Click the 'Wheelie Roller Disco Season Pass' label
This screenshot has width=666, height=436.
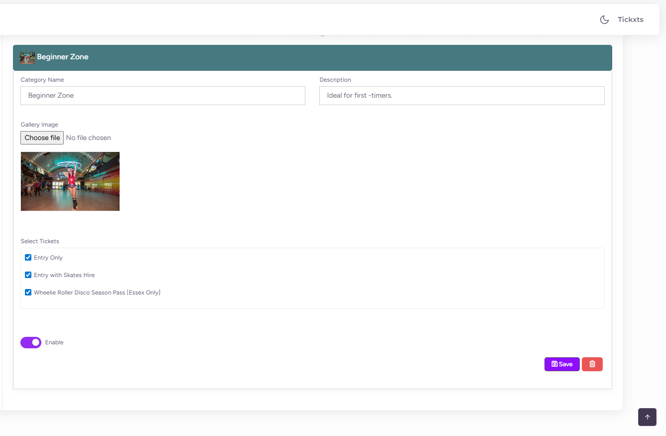[x=97, y=292]
